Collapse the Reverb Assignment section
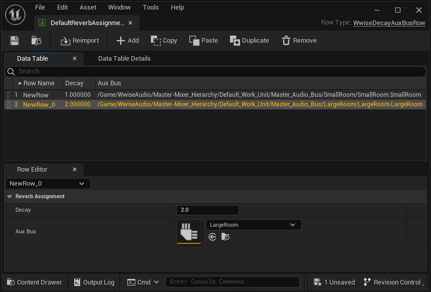 tap(10, 197)
